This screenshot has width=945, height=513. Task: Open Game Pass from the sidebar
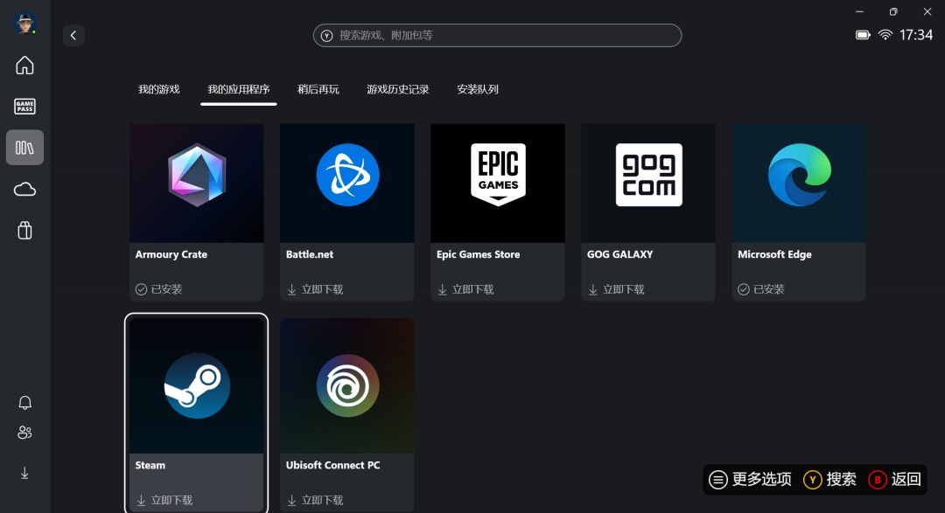24,107
